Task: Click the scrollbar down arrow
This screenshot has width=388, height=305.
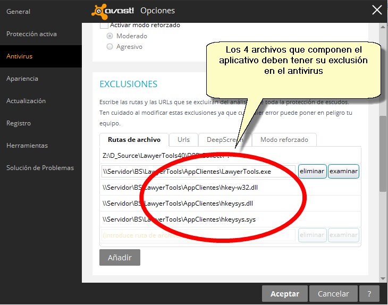Action: point(383,279)
